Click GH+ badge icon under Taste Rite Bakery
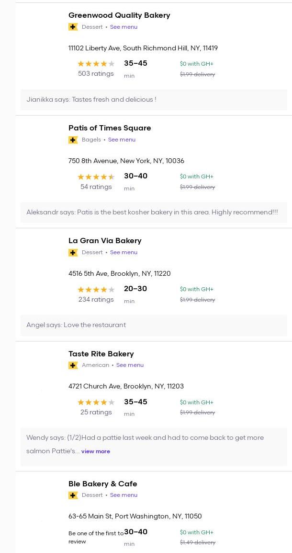The width and height of the screenshot is (292, 553). pyautogui.click(x=73, y=365)
